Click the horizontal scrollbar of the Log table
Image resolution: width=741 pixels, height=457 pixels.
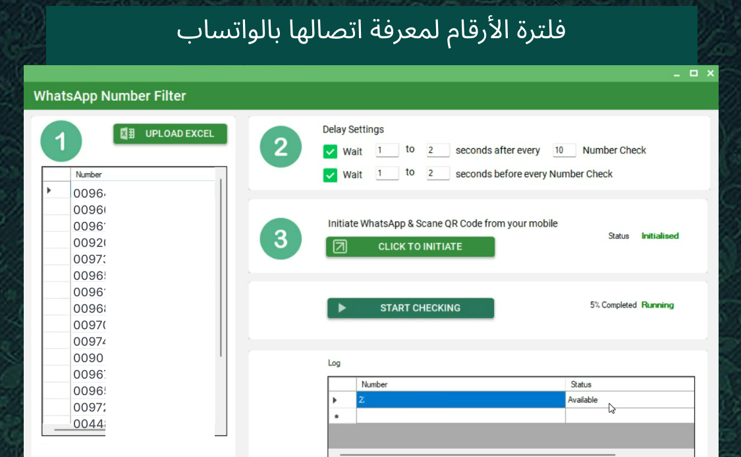pos(478,454)
